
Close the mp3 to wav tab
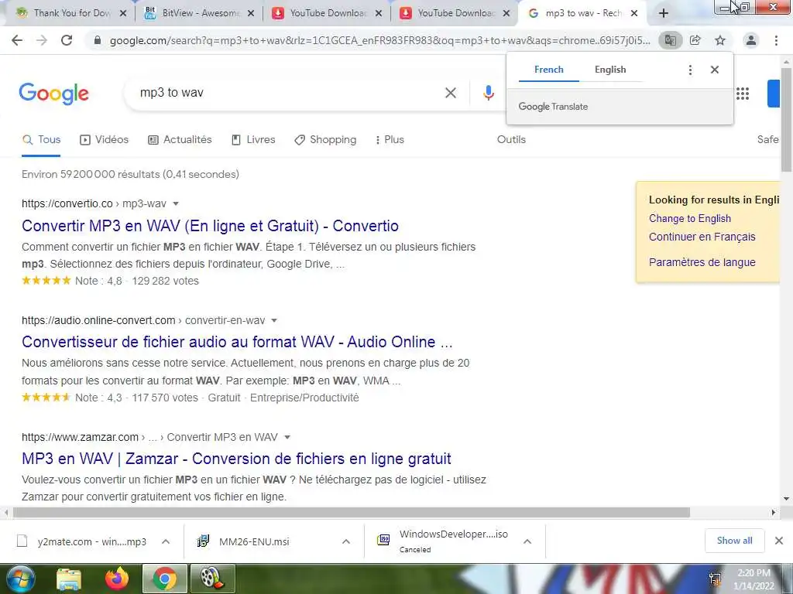634,14
